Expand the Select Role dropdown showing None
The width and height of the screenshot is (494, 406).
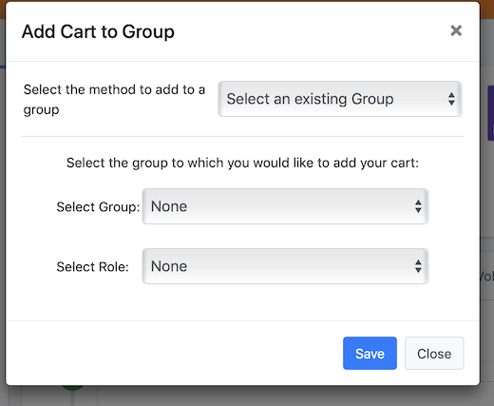[x=285, y=266]
